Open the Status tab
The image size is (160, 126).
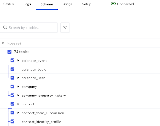coord(9,4)
